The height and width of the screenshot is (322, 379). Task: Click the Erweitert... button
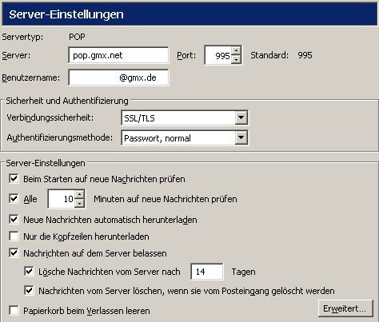coord(345,308)
